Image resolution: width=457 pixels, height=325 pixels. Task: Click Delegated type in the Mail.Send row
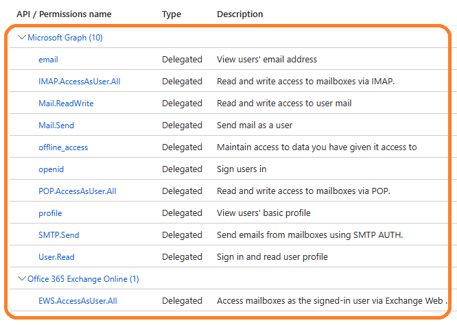tap(182, 125)
